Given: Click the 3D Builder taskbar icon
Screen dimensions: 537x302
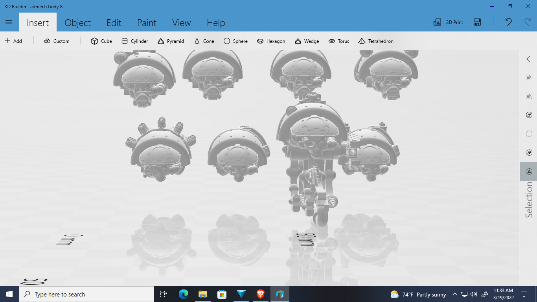Looking at the screenshot, I should (280, 294).
